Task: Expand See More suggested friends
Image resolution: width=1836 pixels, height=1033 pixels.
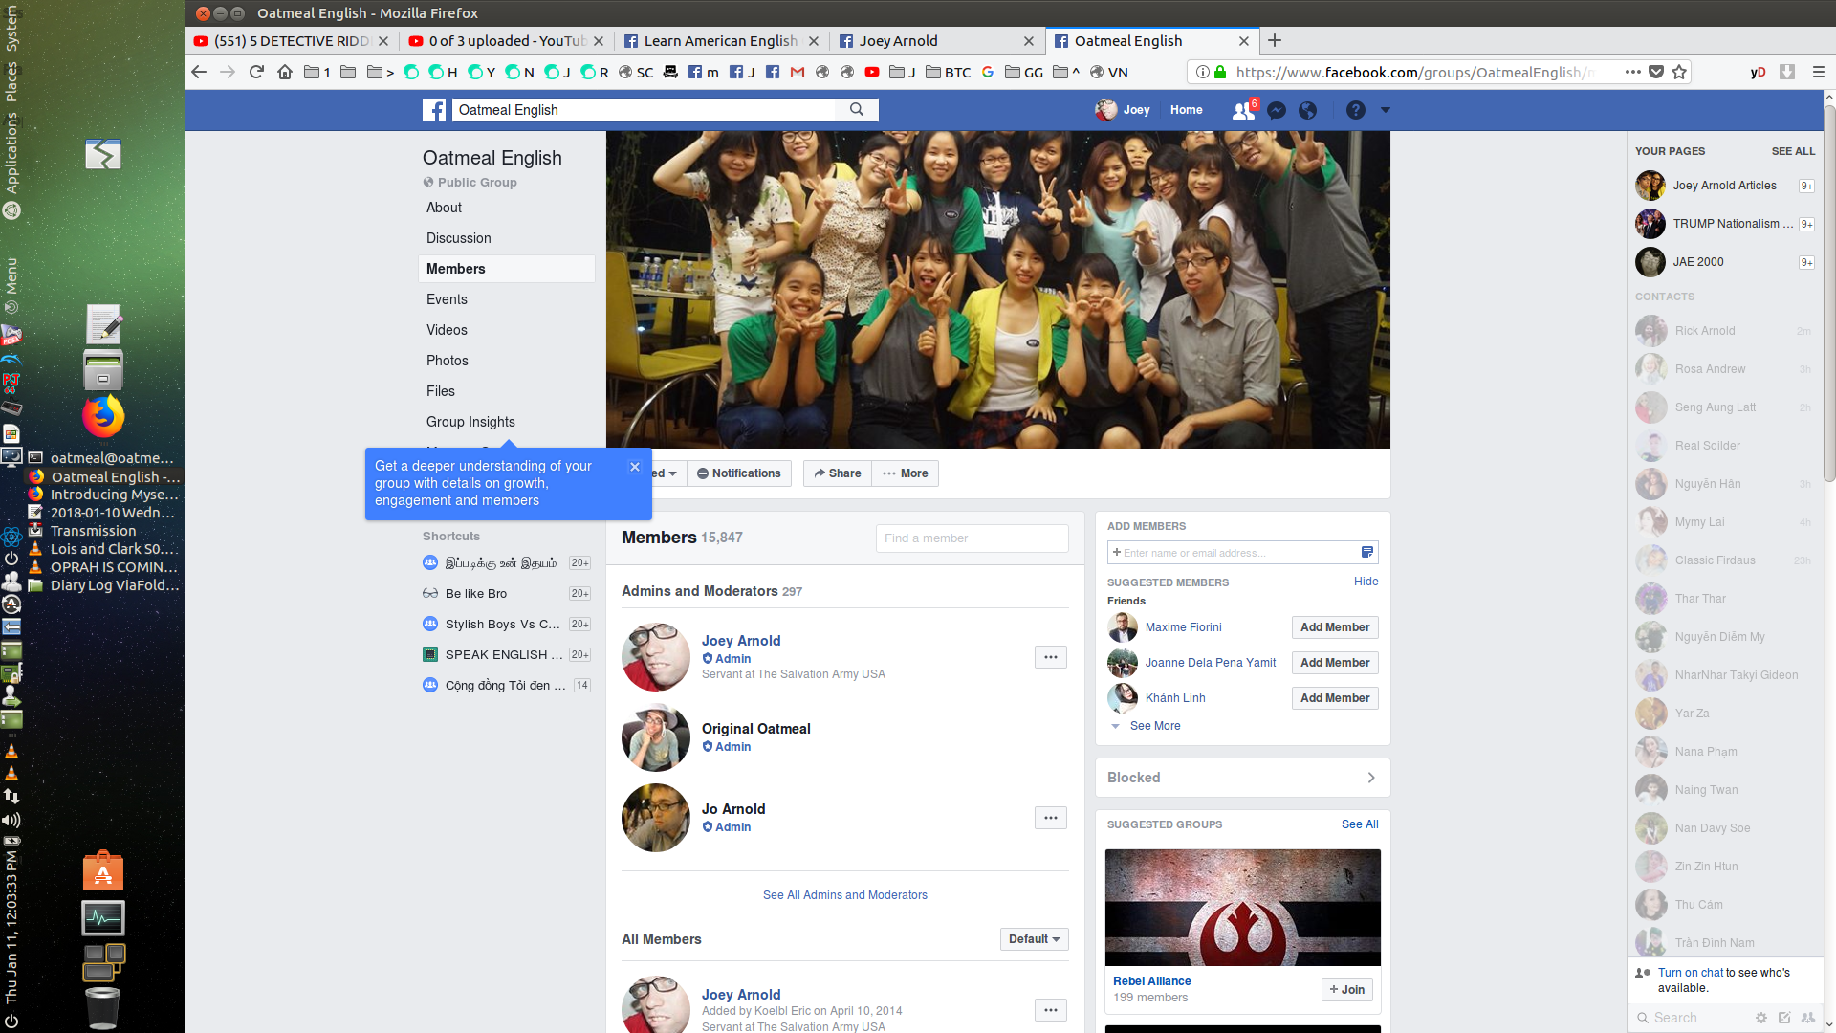Action: [1155, 726]
